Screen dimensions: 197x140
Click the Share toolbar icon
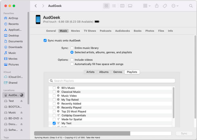(x=157, y=6)
